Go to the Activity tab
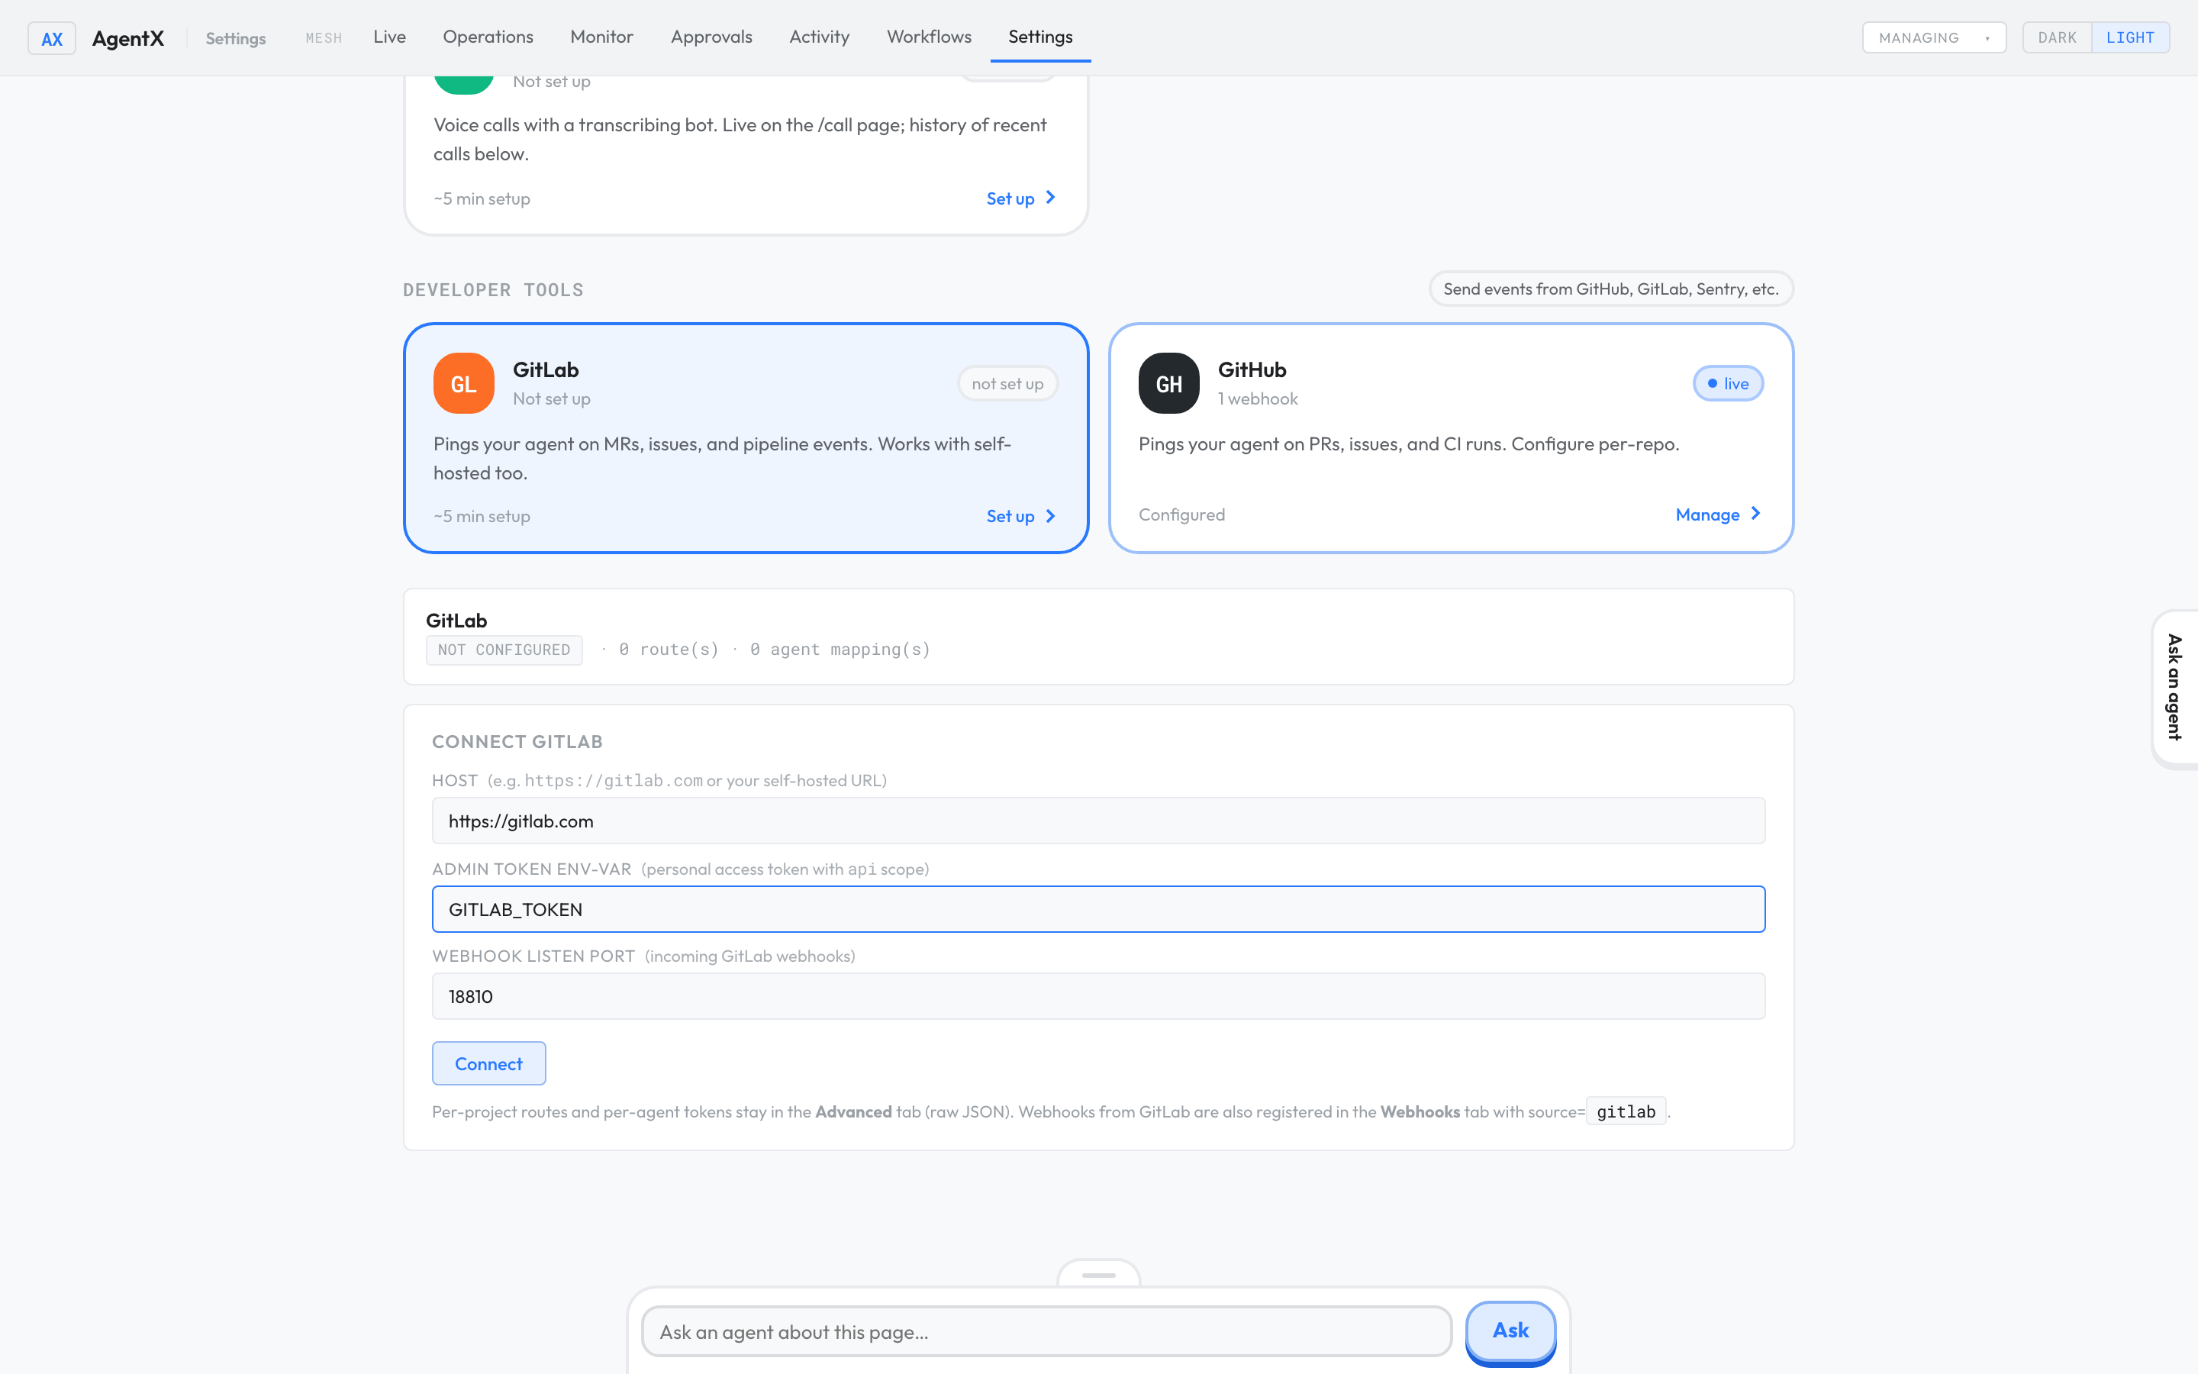The width and height of the screenshot is (2198, 1374). coord(819,37)
